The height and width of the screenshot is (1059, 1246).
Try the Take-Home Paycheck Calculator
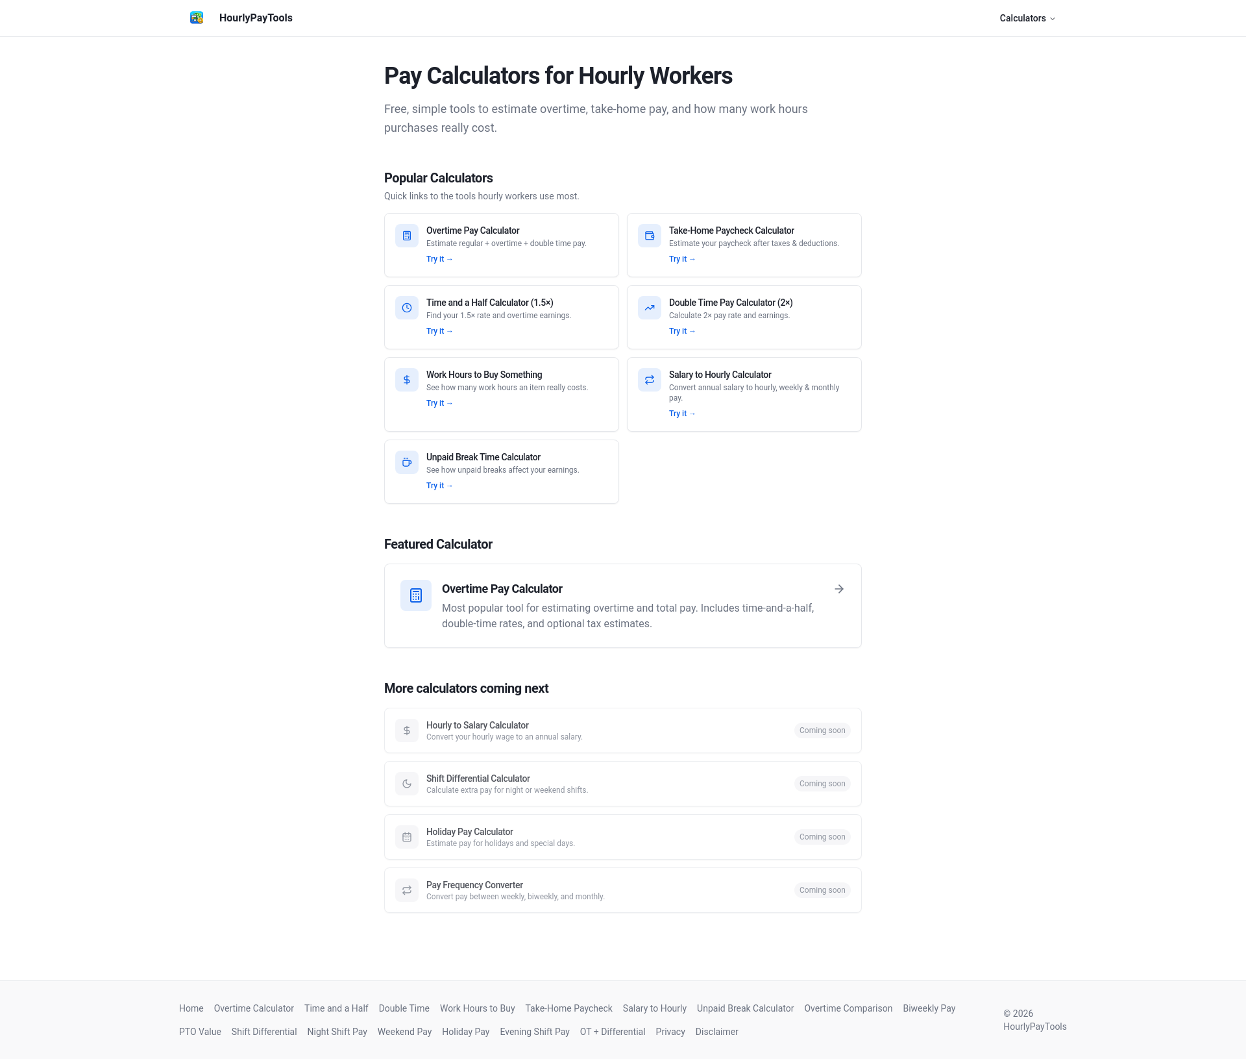(x=682, y=259)
